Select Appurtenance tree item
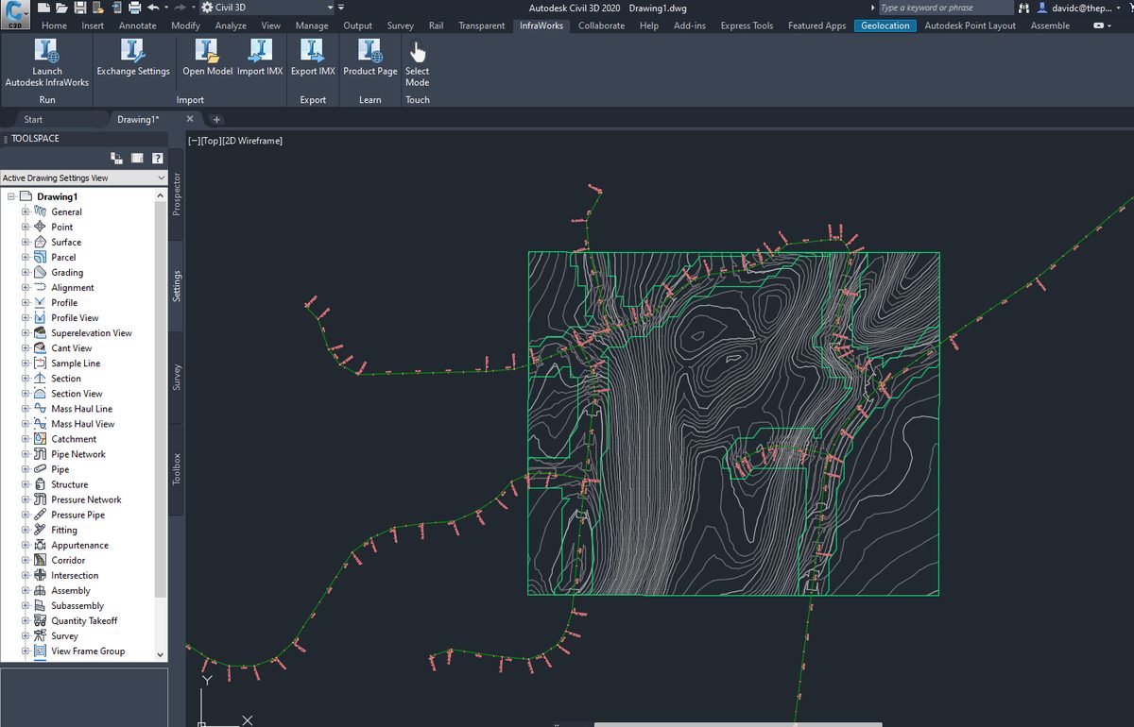 [x=79, y=545]
